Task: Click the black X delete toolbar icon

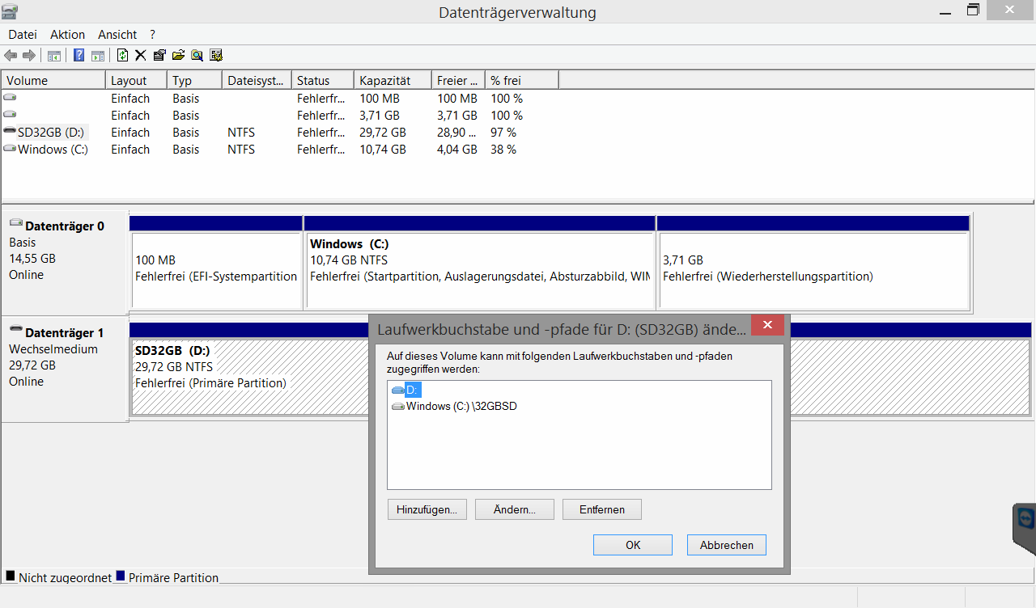Action: (140, 55)
